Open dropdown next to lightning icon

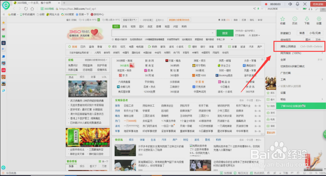click(x=262, y=9)
